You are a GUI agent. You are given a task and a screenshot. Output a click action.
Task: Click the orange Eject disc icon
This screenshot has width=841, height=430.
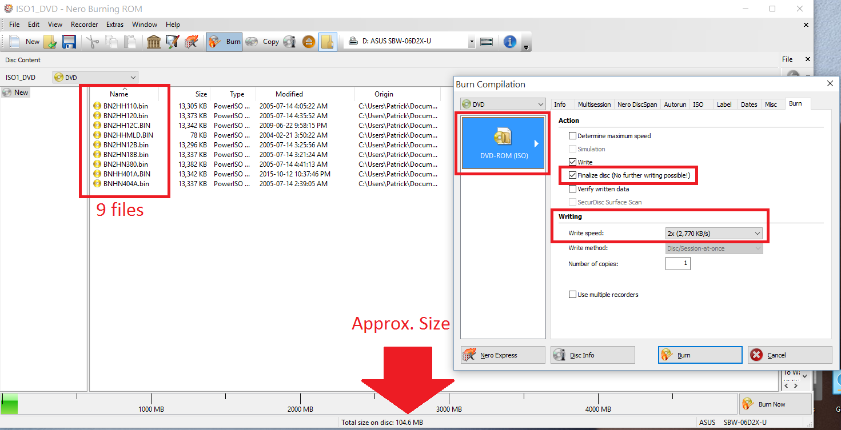click(x=309, y=41)
